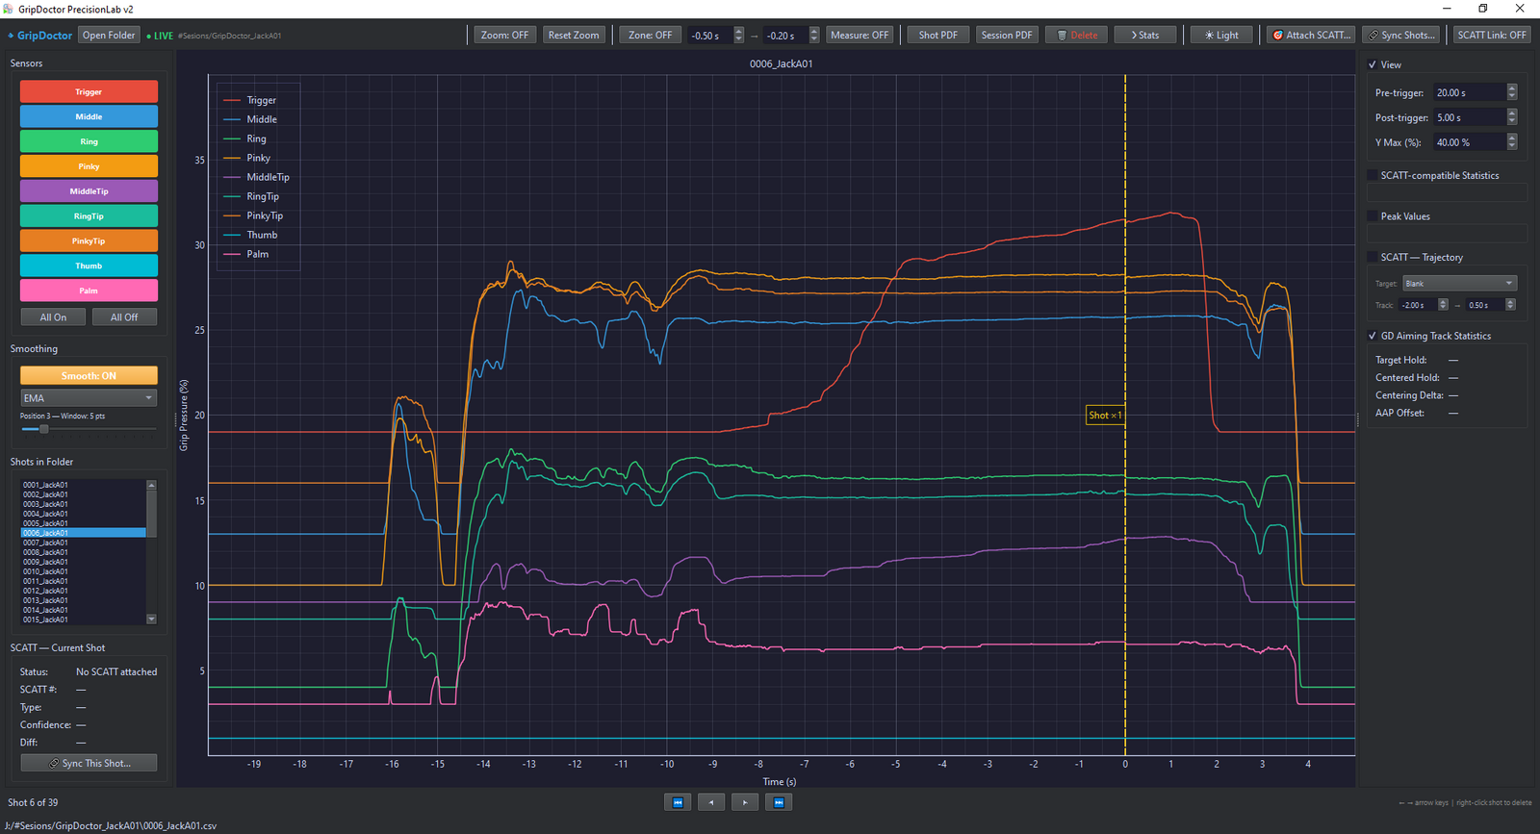Enable SCATT-compatible Statistics checkbox

1373,175
